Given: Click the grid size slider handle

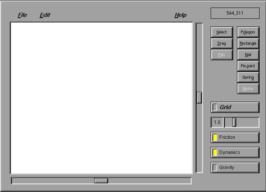Looking at the screenshot, I should pos(234,122).
